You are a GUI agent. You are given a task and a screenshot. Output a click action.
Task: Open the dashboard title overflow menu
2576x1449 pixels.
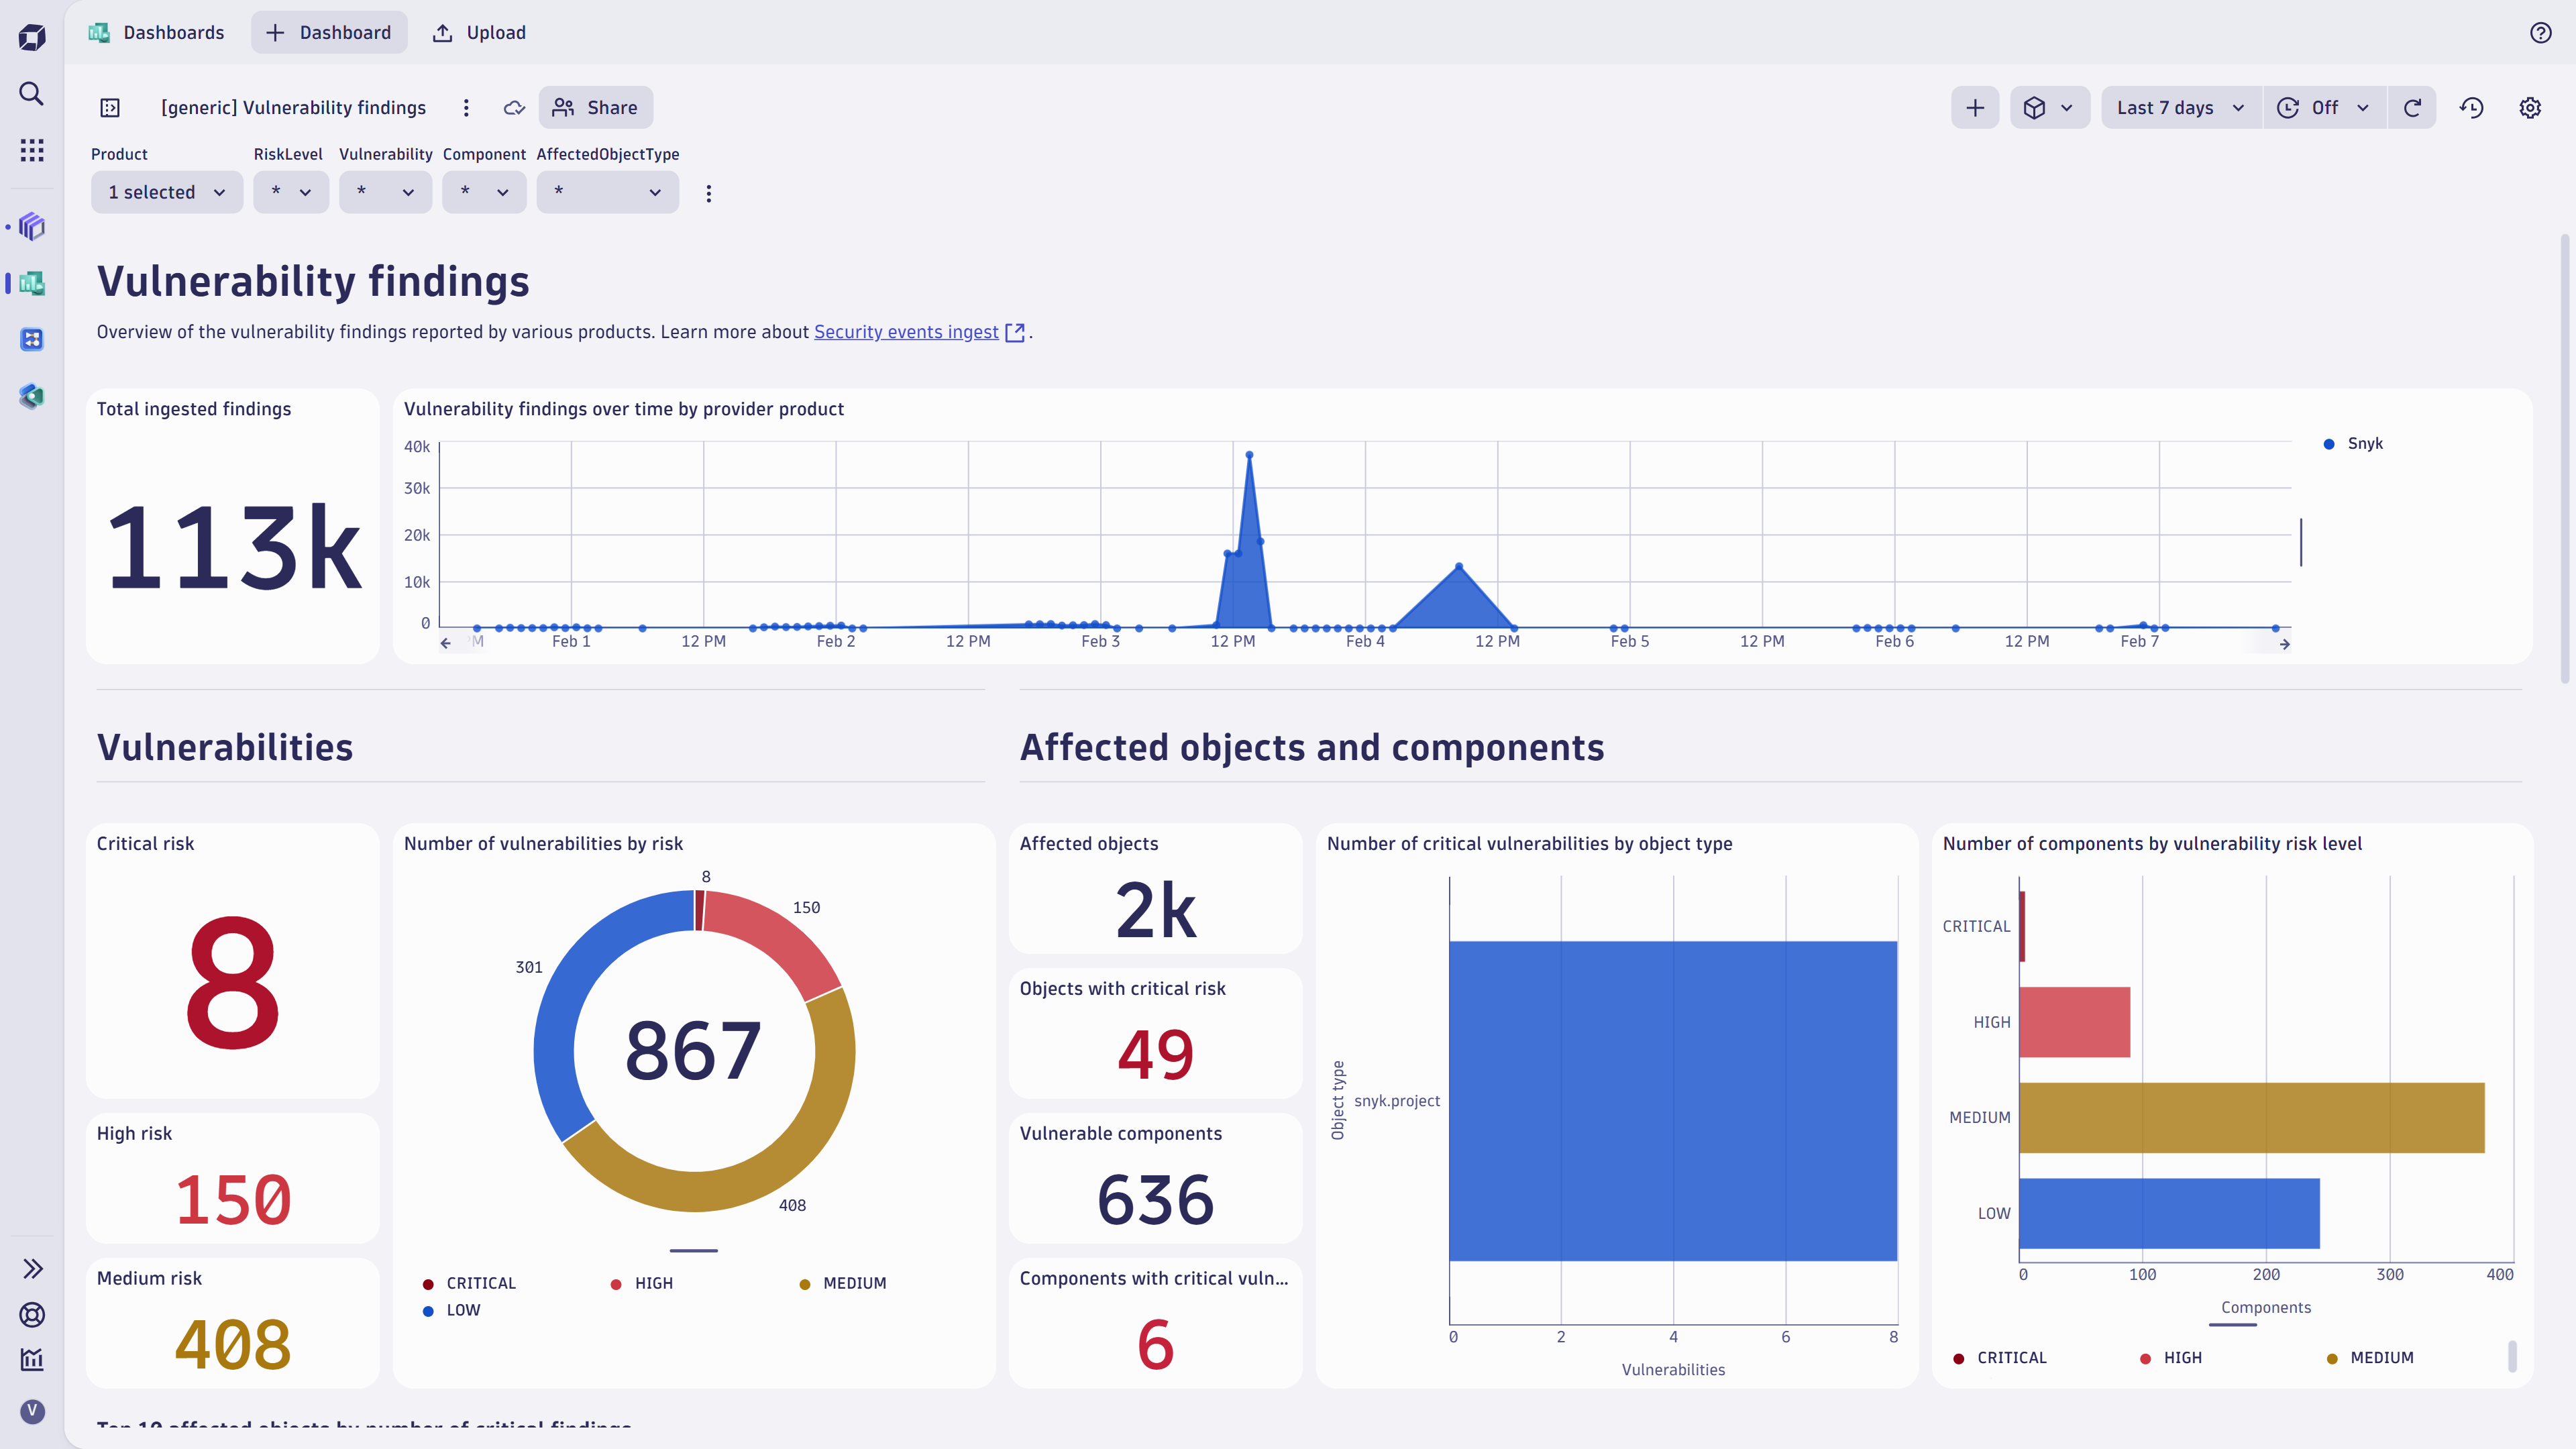[465, 107]
